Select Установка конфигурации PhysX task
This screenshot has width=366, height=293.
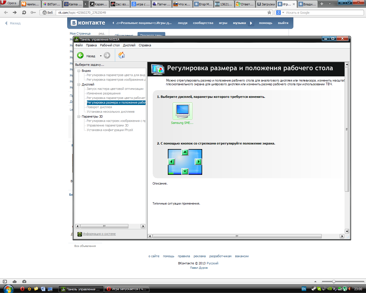(110, 130)
